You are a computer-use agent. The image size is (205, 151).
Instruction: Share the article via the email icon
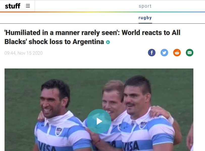tap(190, 53)
